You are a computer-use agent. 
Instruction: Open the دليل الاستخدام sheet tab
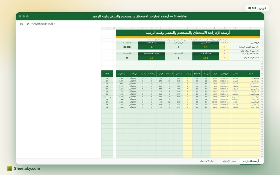(x=207, y=161)
